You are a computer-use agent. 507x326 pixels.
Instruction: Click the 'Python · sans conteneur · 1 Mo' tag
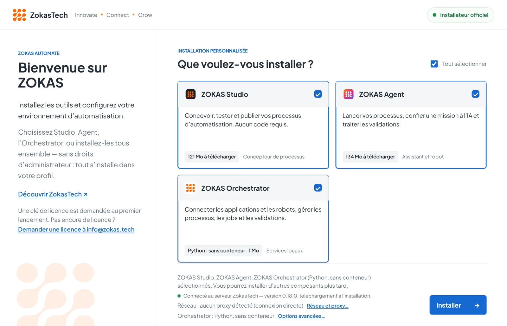click(x=223, y=251)
